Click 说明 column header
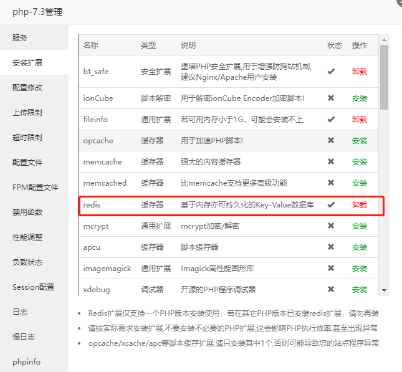This screenshot has height=372, width=402. pos(188,45)
